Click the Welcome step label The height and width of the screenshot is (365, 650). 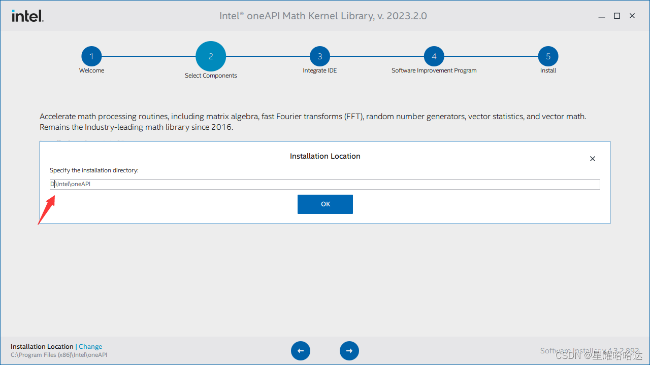[x=91, y=70]
